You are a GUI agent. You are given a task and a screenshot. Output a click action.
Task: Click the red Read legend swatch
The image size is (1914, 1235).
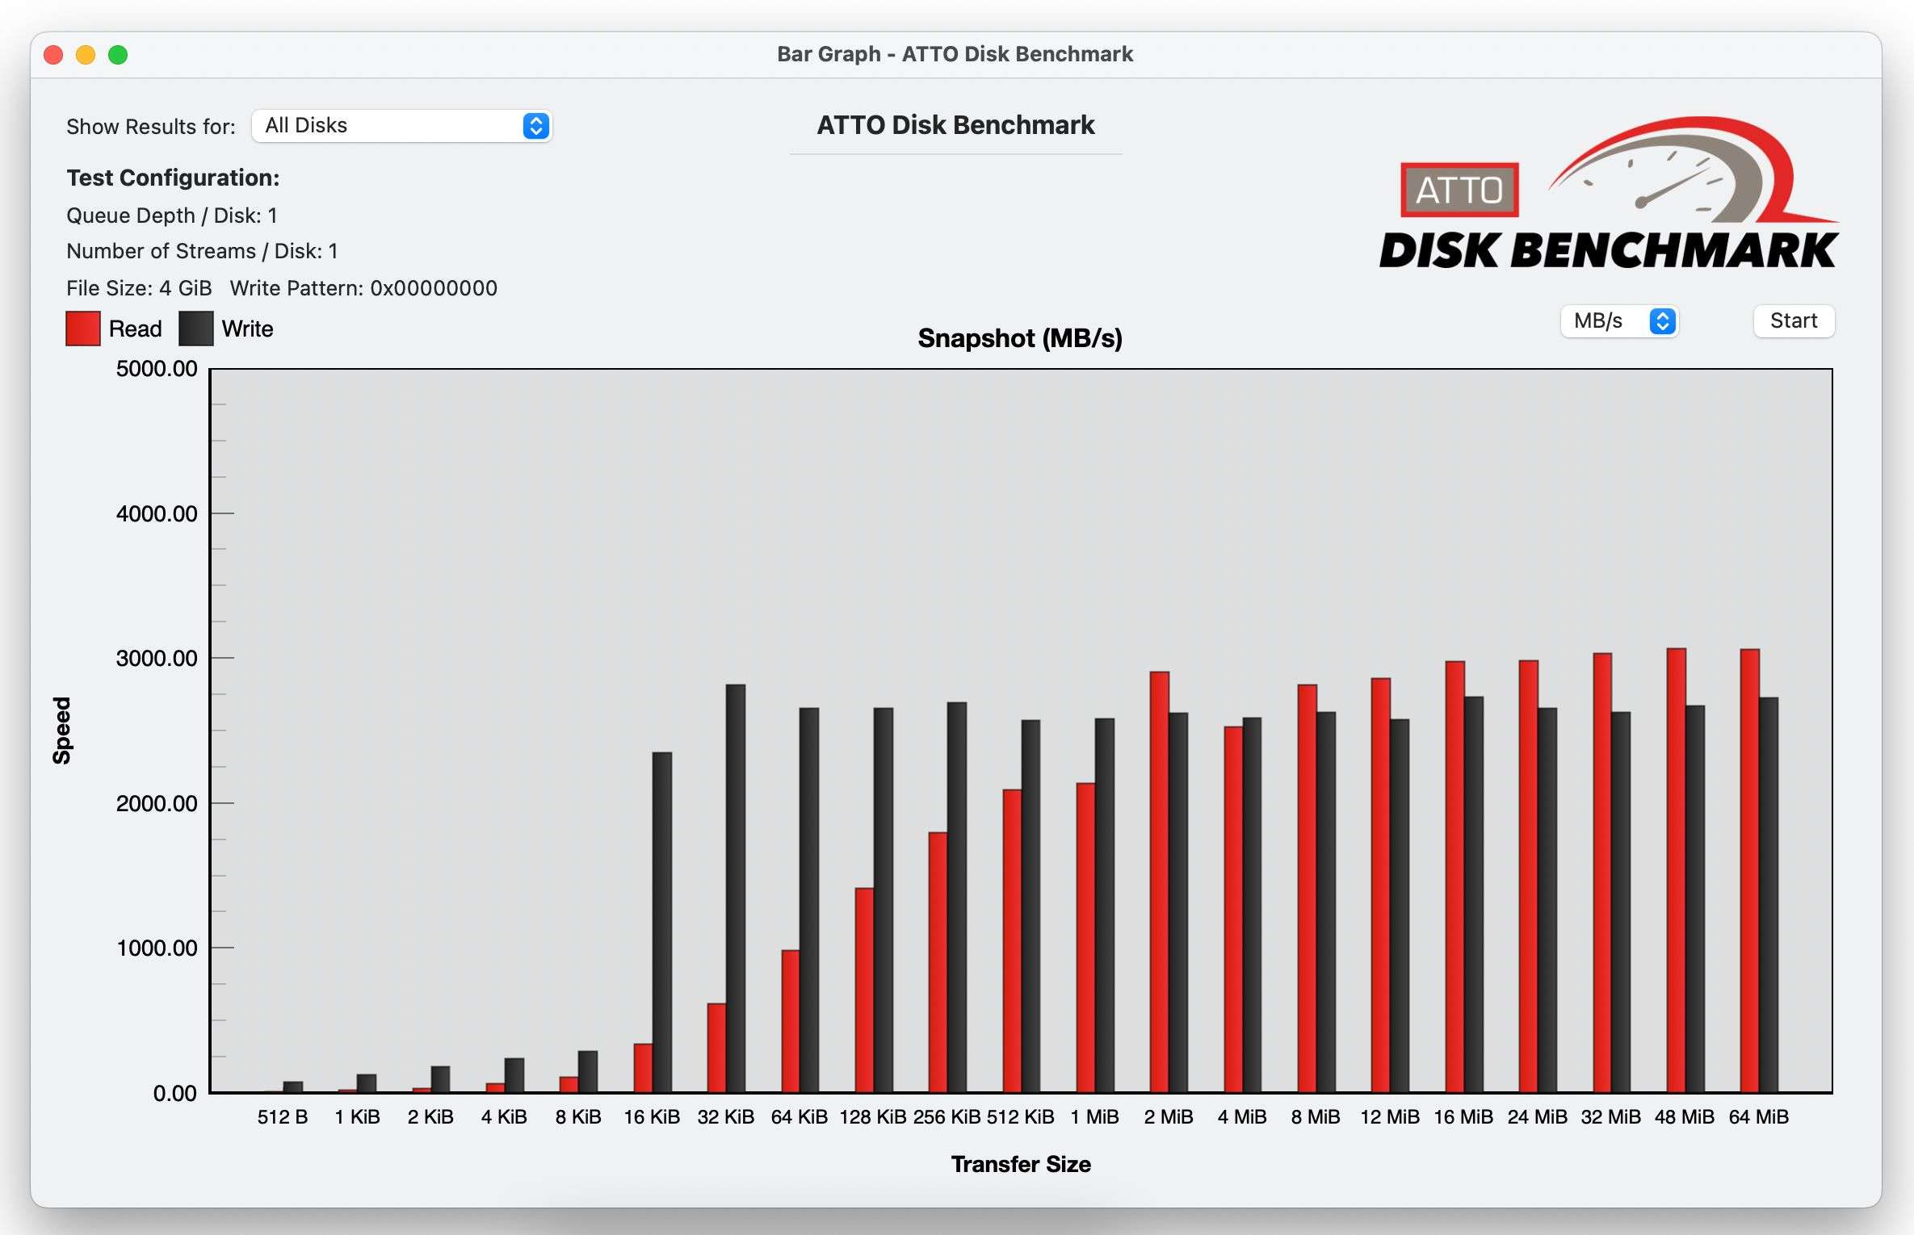point(83,329)
